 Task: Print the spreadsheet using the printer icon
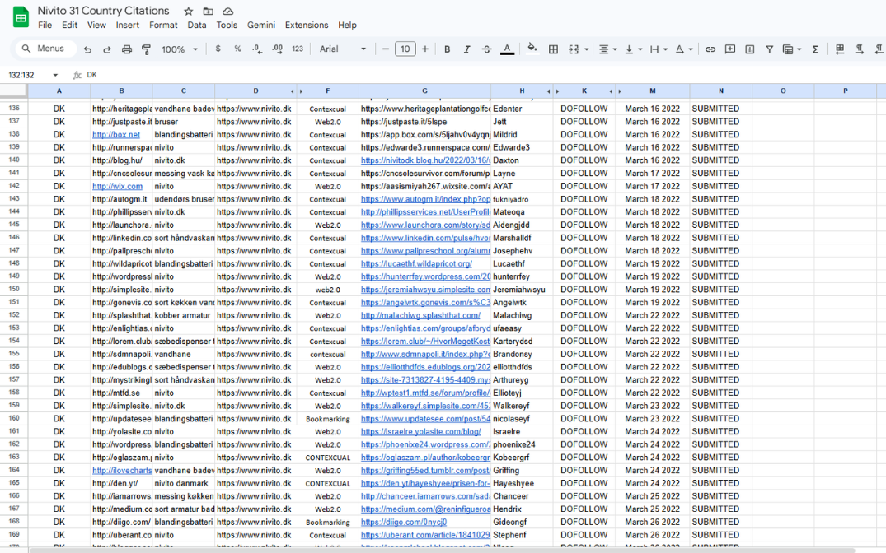point(127,49)
